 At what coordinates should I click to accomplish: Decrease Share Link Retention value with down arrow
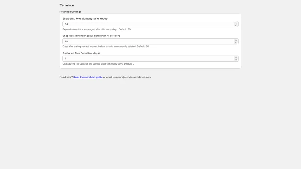pos(236,25)
